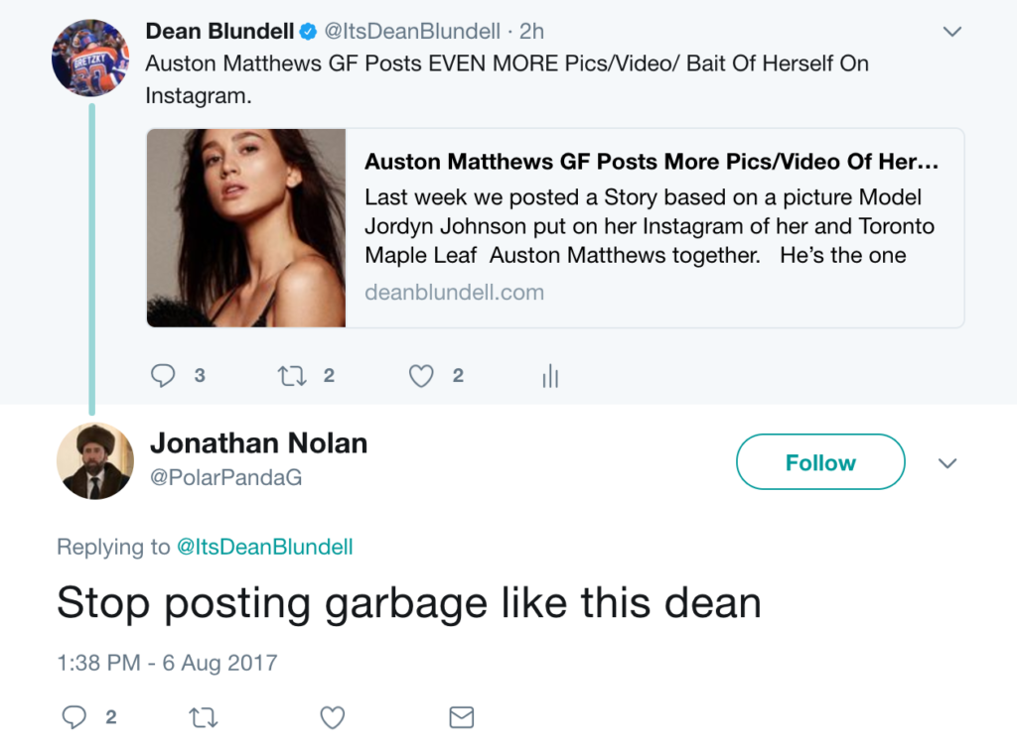Retweet Dean Blundell's tweet
The height and width of the screenshot is (751, 1017).
click(x=292, y=376)
